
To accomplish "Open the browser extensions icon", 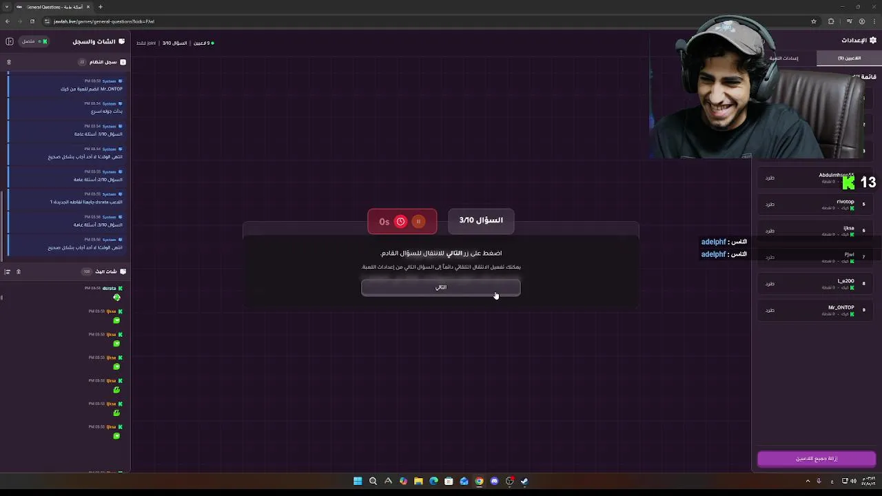I will click(831, 21).
